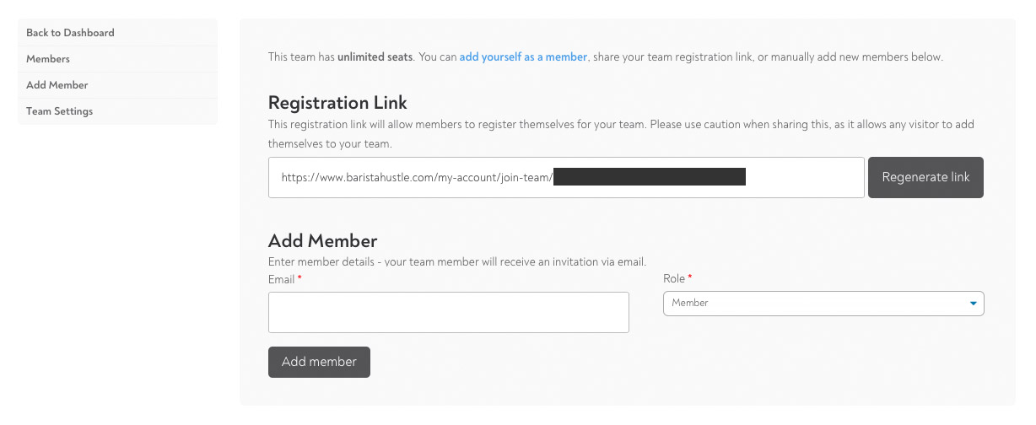Click the Add Member section heading
Screen dimensions: 1036x425
(322, 241)
